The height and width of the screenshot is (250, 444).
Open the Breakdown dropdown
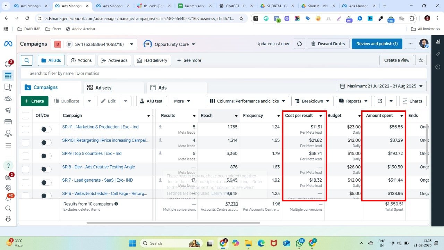(312, 101)
